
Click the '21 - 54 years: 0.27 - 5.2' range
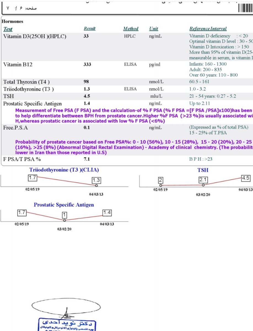(212, 96)
